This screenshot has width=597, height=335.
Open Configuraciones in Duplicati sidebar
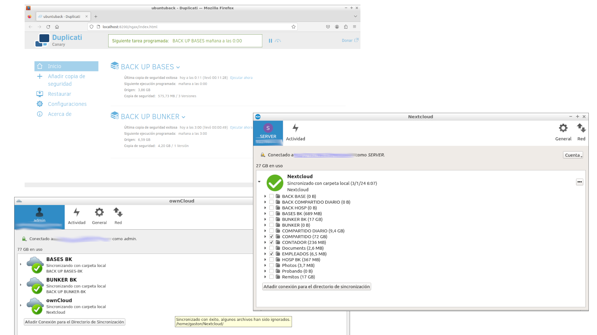[67, 104]
